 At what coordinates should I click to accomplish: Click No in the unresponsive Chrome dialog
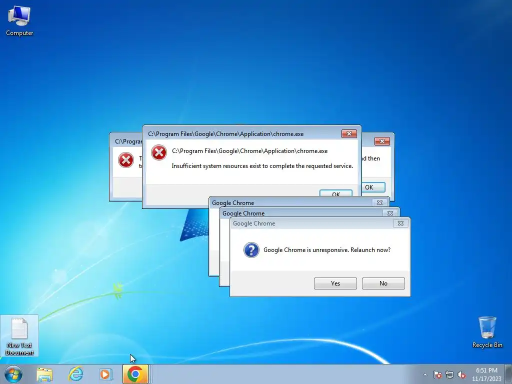(383, 283)
